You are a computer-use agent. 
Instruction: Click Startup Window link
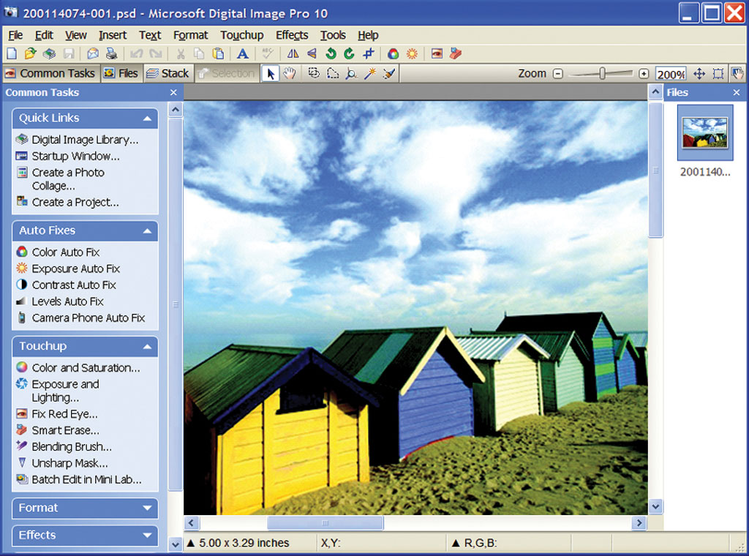click(x=75, y=157)
